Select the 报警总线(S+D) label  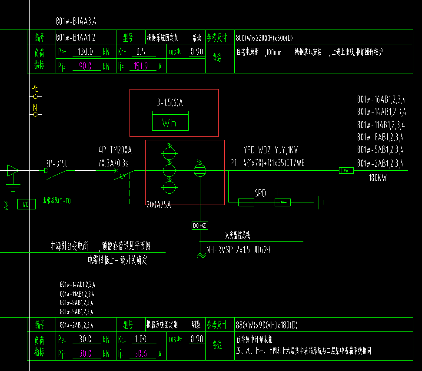coord(57,201)
